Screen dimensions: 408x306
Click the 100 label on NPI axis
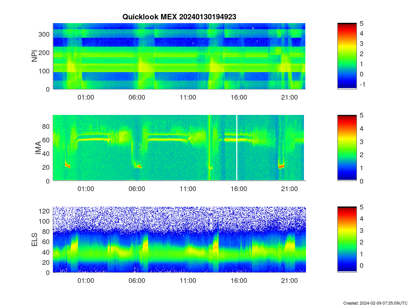(x=45, y=71)
